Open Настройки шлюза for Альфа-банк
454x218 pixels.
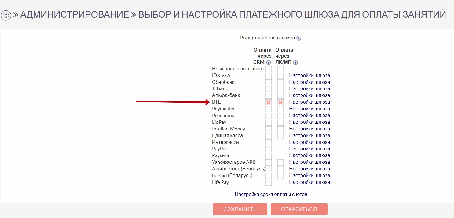click(309, 95)
